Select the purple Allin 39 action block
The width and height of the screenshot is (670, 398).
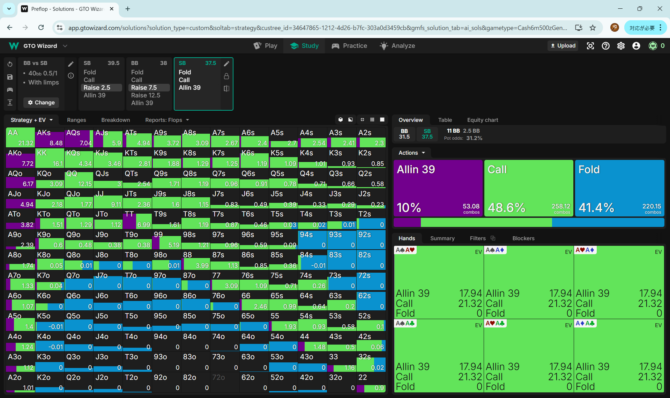click(x=438, y=188)
